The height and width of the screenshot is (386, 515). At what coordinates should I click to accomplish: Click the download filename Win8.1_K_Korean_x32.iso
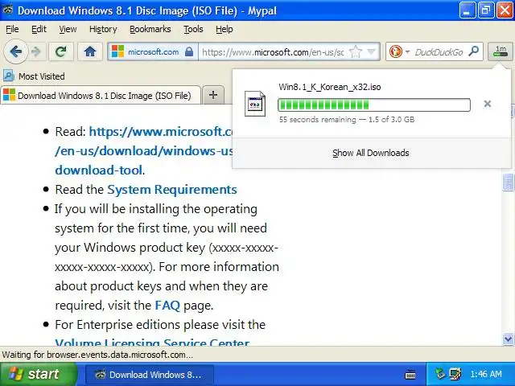pyautogui.click(x=329, y=87)
